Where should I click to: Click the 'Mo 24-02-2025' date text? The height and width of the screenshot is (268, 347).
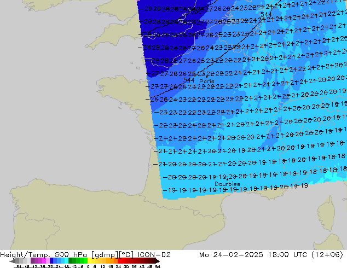(x=231, y=255)
